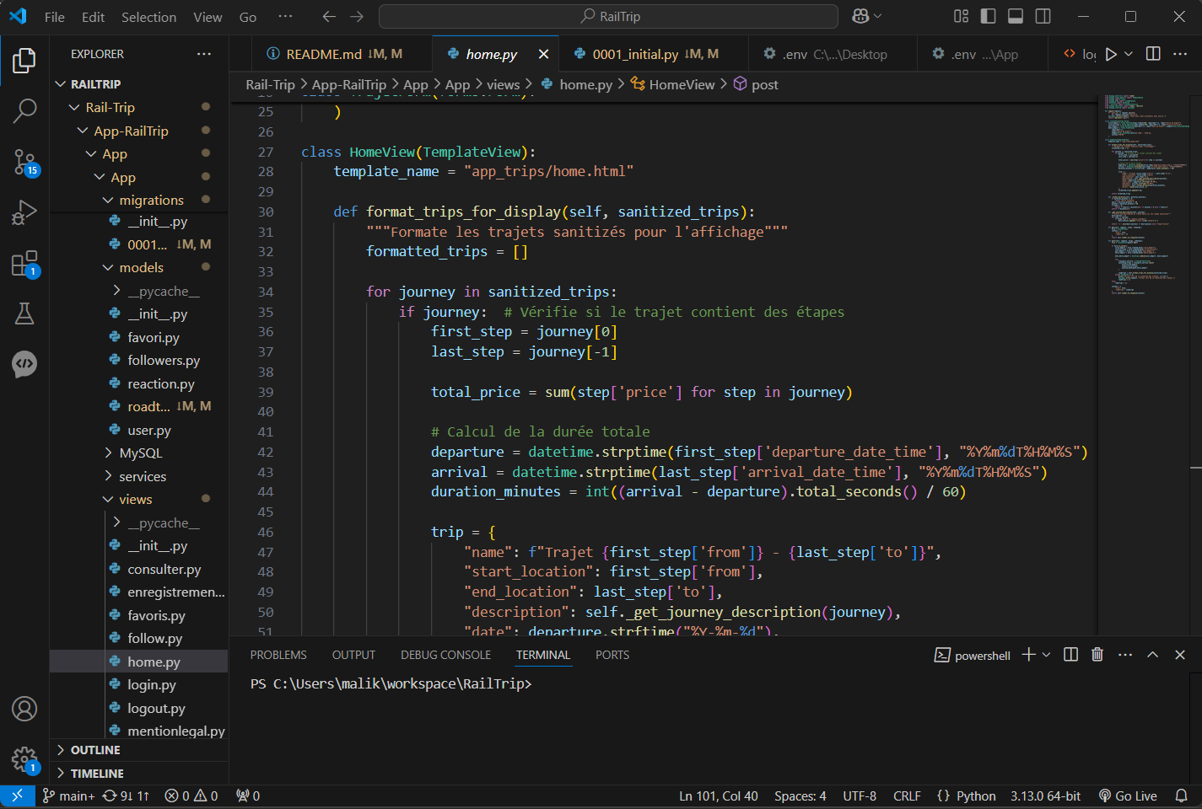The image size is (1202, 809).
Task: Open terminal panel more actions ellipsis
Action: (x=1125, y=655)
